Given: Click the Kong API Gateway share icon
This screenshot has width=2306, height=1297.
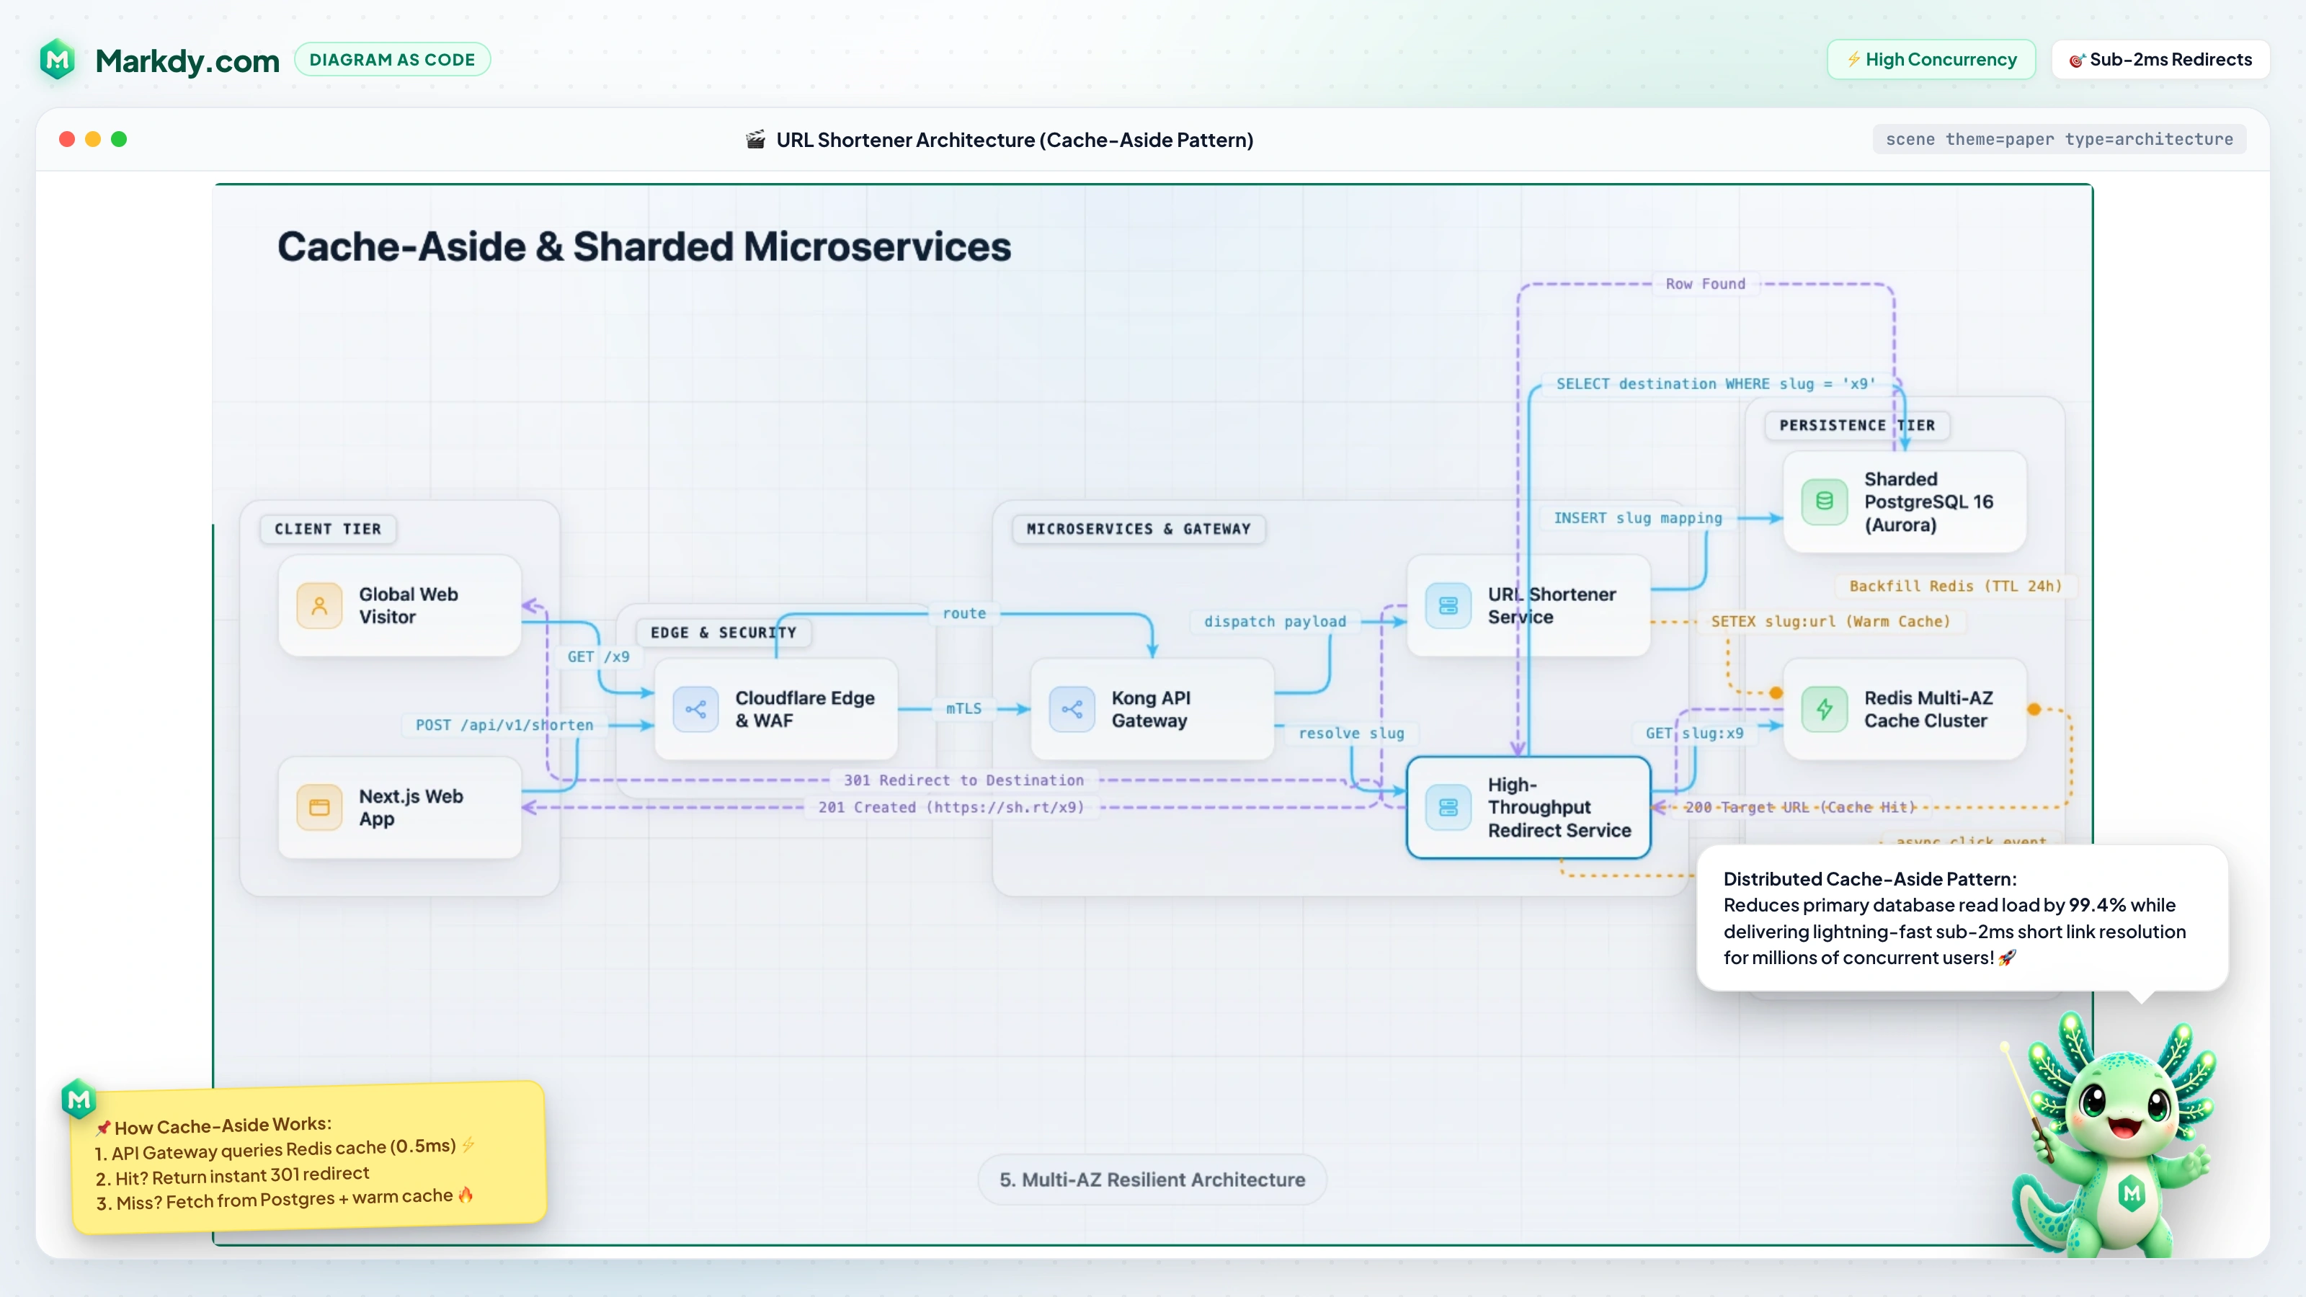Looking at the screenshot, I should pos(1072,710).
